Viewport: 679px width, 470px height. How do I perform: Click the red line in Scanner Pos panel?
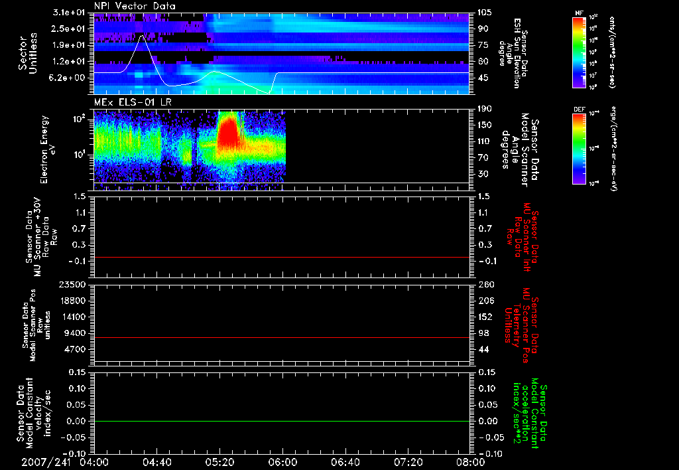click(282, 337)
